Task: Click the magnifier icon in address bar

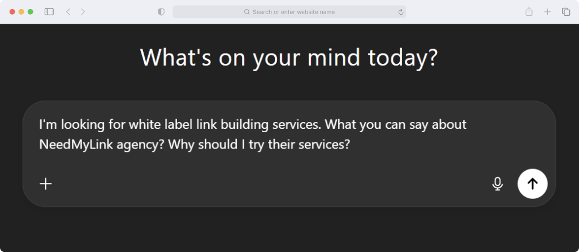Action: pyautogui.click(x=247, y=12)
